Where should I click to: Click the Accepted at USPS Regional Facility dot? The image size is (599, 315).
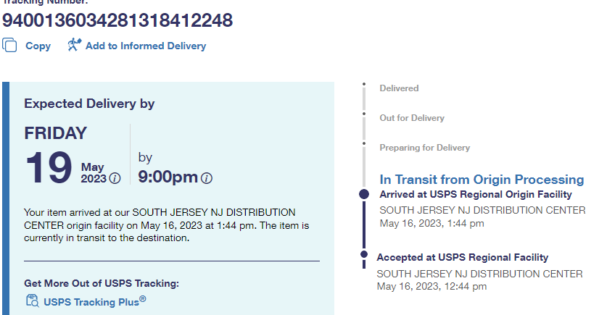click(364, 254)
